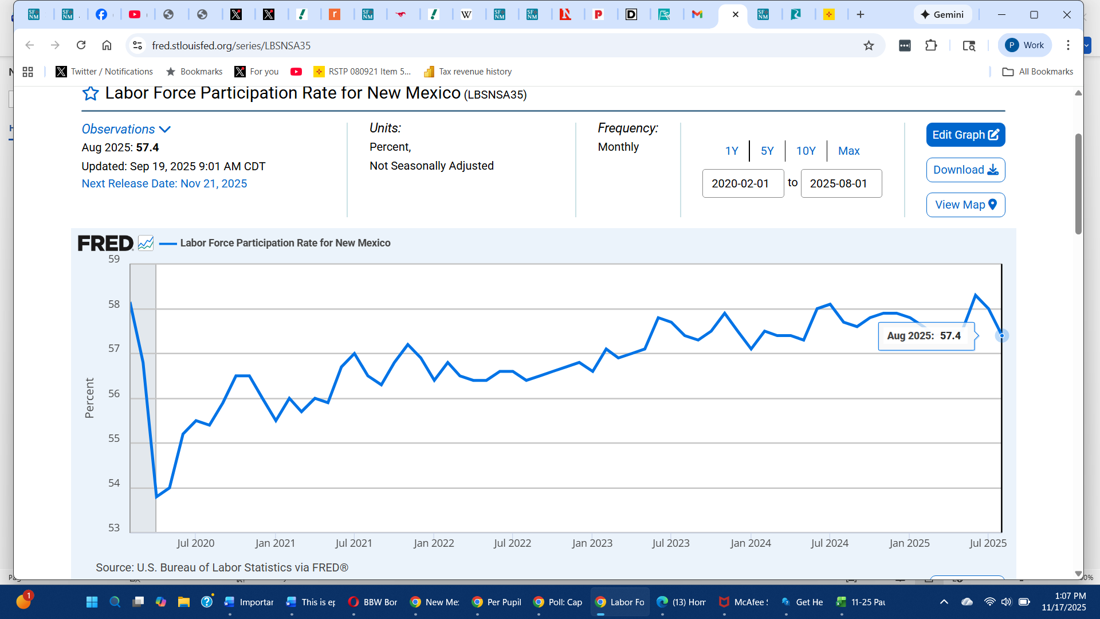The image size is (1100, 619).
Task: Open the browser extensions puzzle icon
Action: point(931,45)
